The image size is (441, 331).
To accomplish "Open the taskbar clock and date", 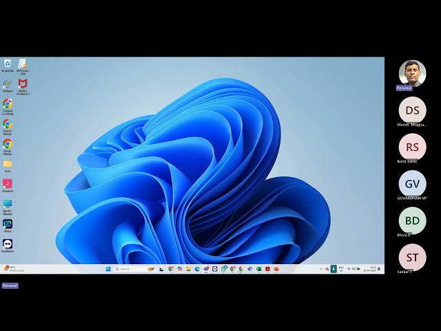I will [x=370, y=269].
